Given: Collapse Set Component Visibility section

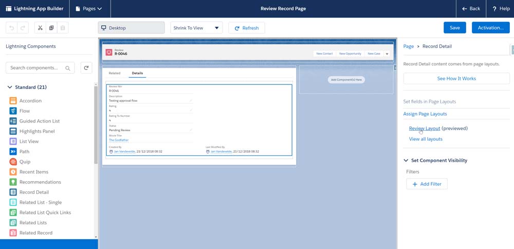Looking at the screenshot, I should (406, 161).
